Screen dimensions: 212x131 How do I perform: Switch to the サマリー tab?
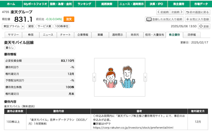tap(13, 35)
